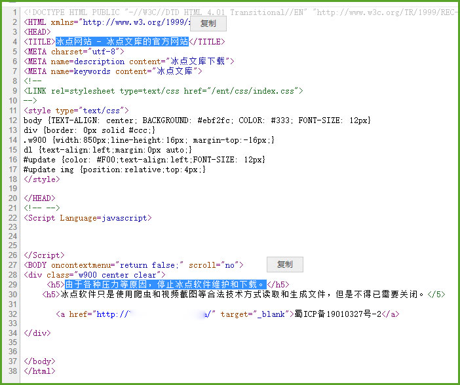Click the DOCTYPE declaration on line 1
Viewport: 460px width, 385px height.
(241, 12)
